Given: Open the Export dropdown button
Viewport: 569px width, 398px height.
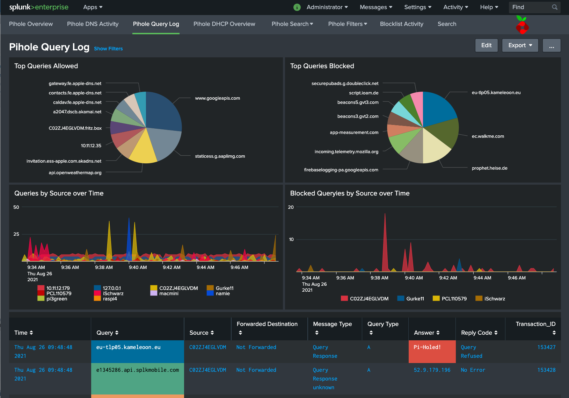Looking at the screenshot, I should pyautogui.click(x=520, y=45).
